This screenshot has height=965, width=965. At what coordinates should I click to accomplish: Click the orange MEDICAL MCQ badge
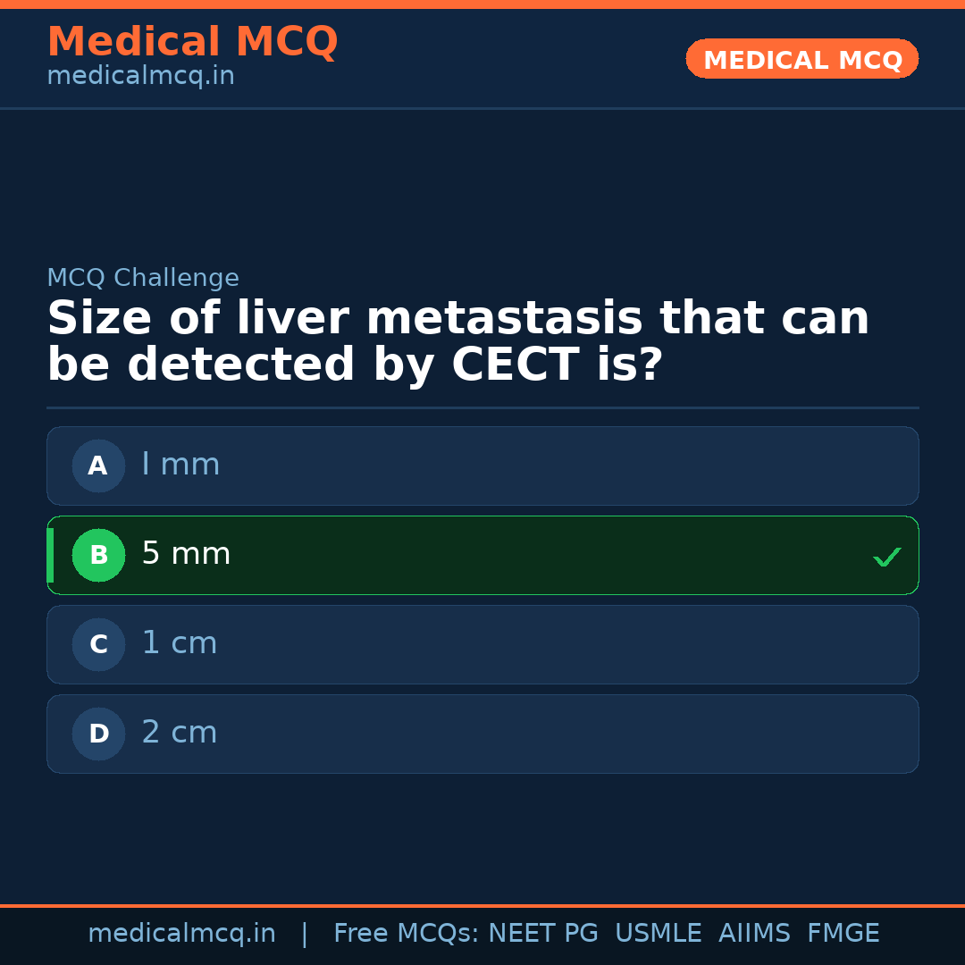point(801,59)
